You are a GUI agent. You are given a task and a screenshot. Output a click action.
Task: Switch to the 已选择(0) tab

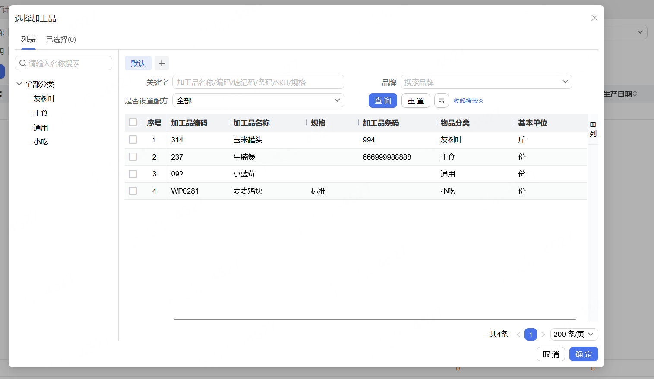click(x=61, y=40)
